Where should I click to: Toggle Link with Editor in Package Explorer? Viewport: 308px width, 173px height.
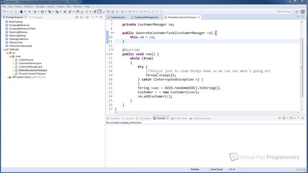point(81,17)
